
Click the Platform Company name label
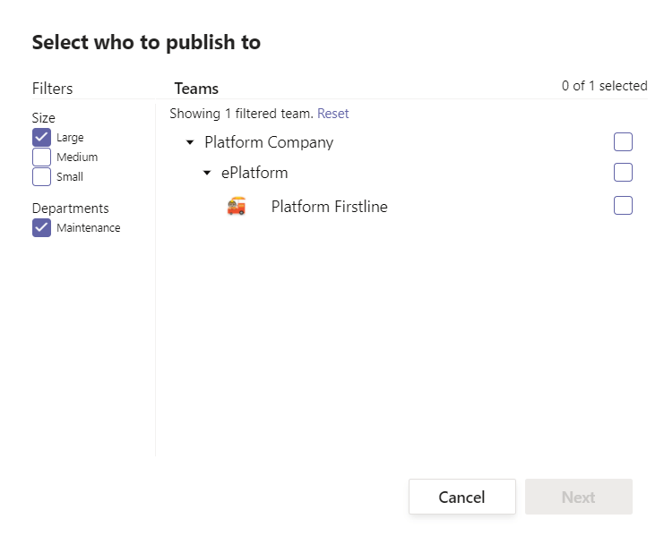coord(269,142)
